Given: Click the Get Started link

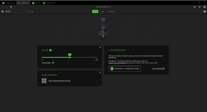Looking at the screenshot, I should [157, 69].
